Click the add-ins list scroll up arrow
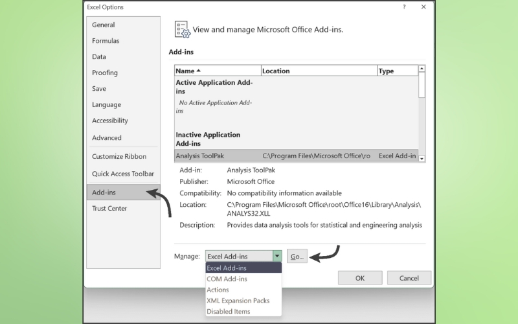 [422, 69]
